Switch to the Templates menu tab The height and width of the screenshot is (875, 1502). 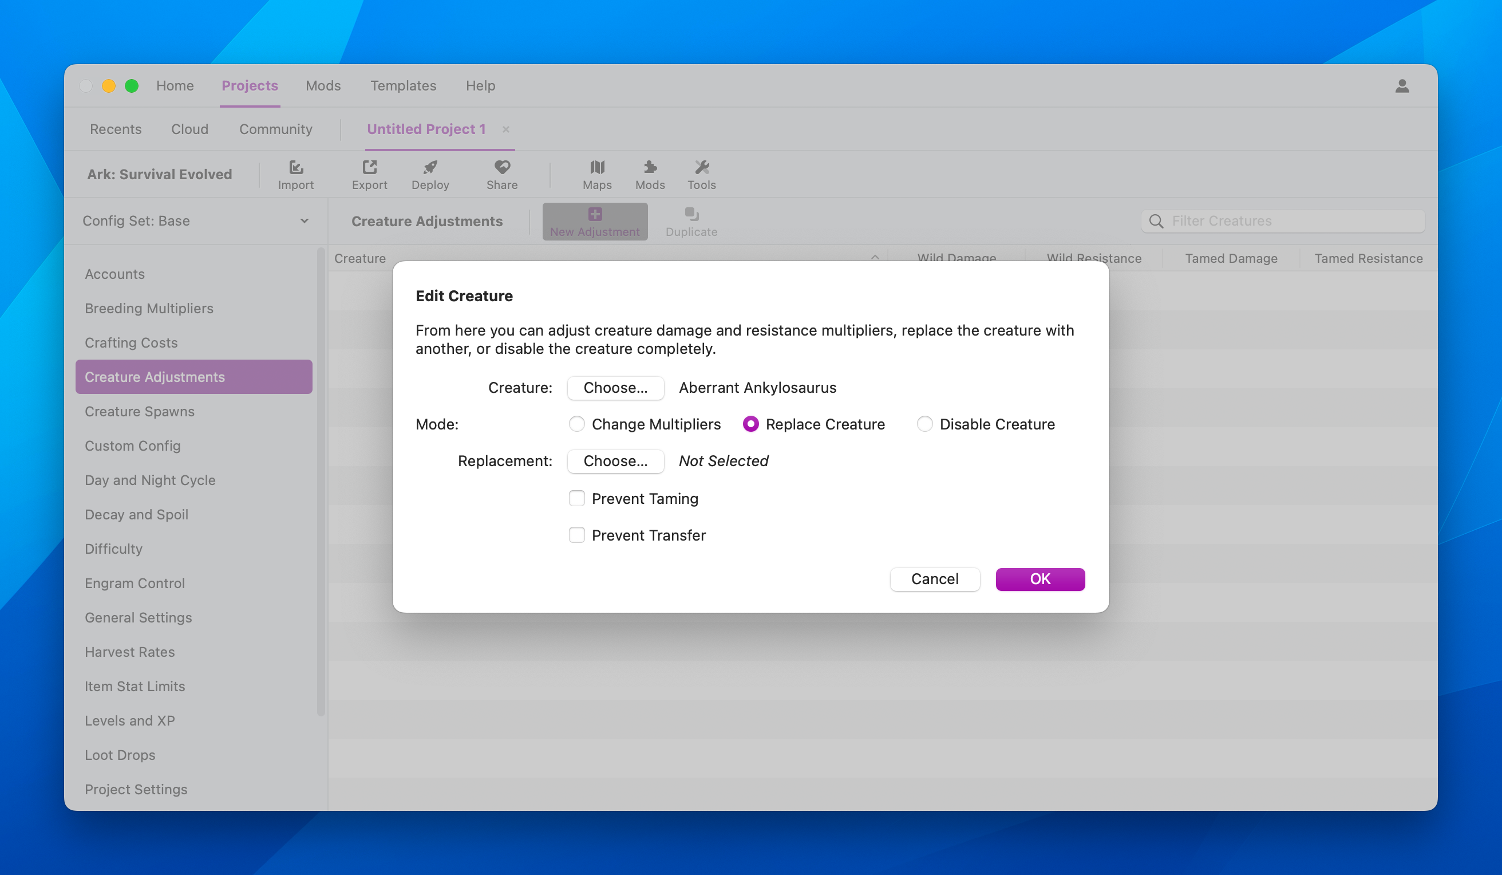click(x=403, y=86)
